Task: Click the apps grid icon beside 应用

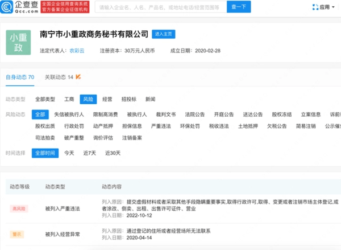Action: (x=315, y=7)
